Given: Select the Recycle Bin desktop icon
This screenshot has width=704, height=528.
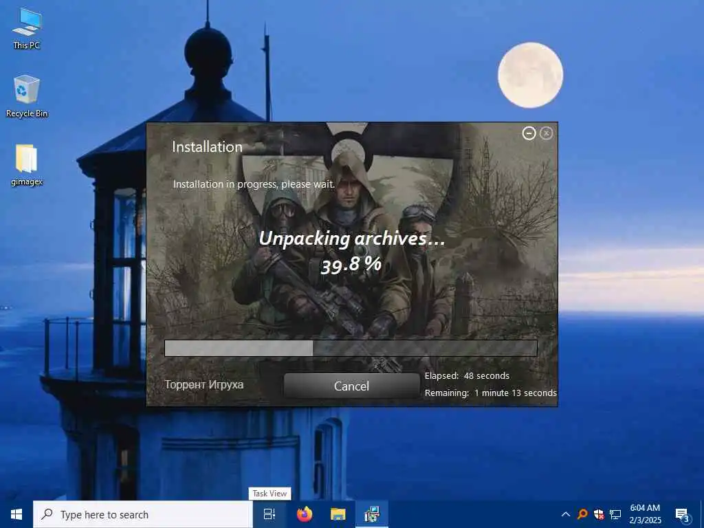Looking at the screenshot, I should 27,96.
